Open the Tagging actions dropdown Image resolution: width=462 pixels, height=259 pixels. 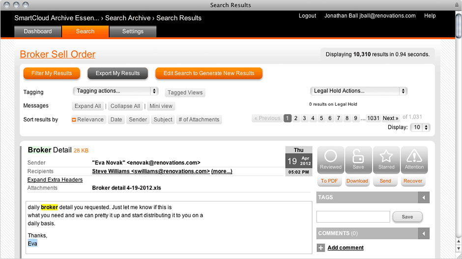coord(115,91)
